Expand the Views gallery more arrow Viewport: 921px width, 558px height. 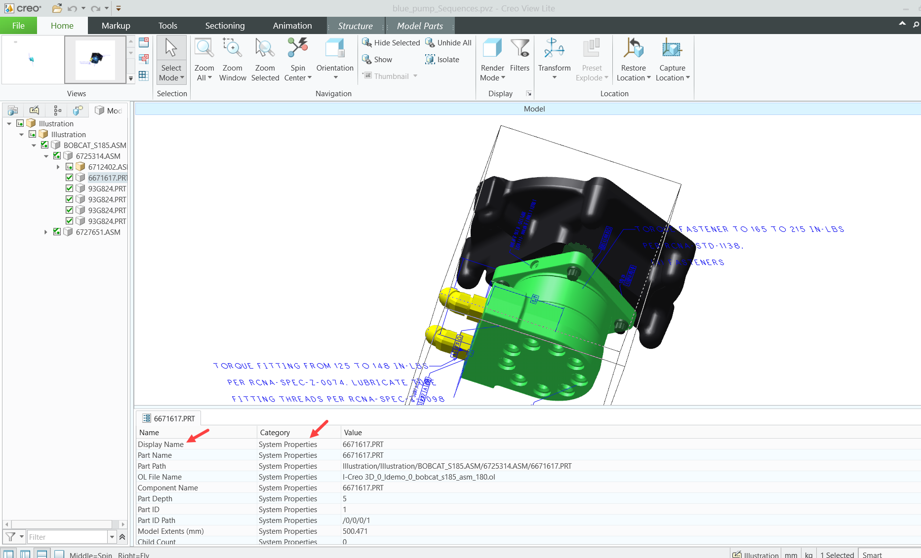coord(131,78)
